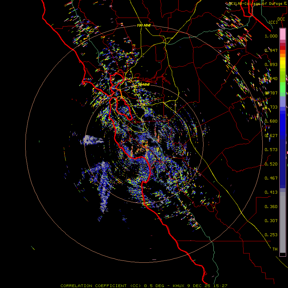
Task: Click the 0.680 scale value
Action: [x=271, y=121]
